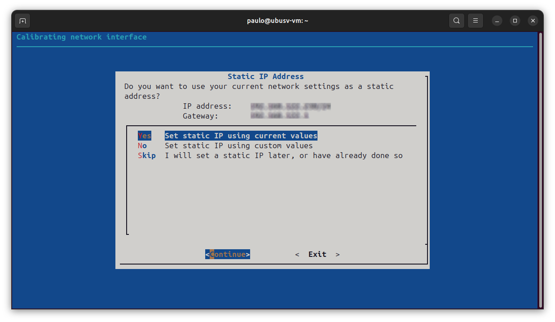Minimize the terminal window
555x322 pixels.
tap(497, 20)
